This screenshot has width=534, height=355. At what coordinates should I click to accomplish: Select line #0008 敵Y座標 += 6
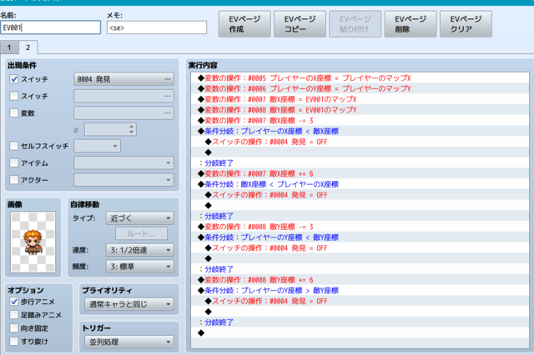[360, 279]
